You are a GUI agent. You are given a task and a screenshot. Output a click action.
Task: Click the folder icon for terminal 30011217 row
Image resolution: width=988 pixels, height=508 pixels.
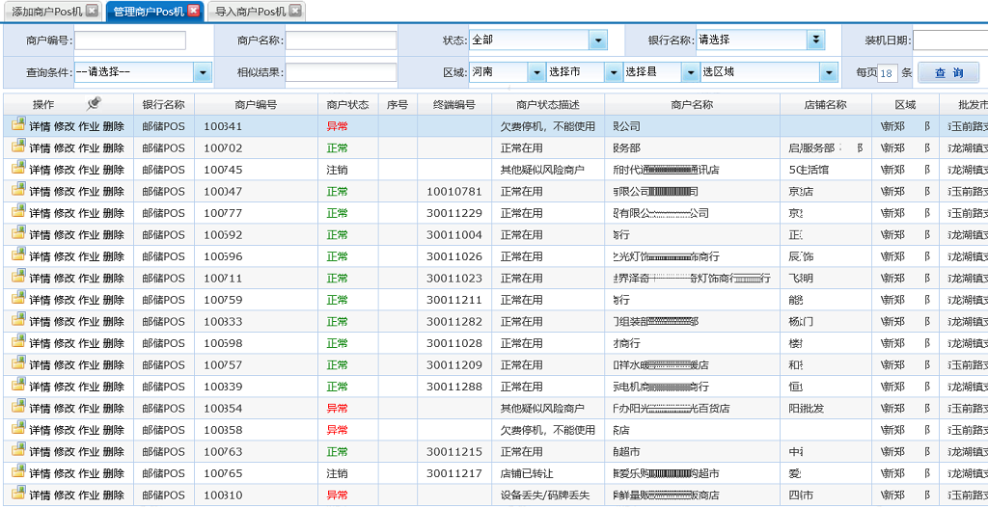18,471
